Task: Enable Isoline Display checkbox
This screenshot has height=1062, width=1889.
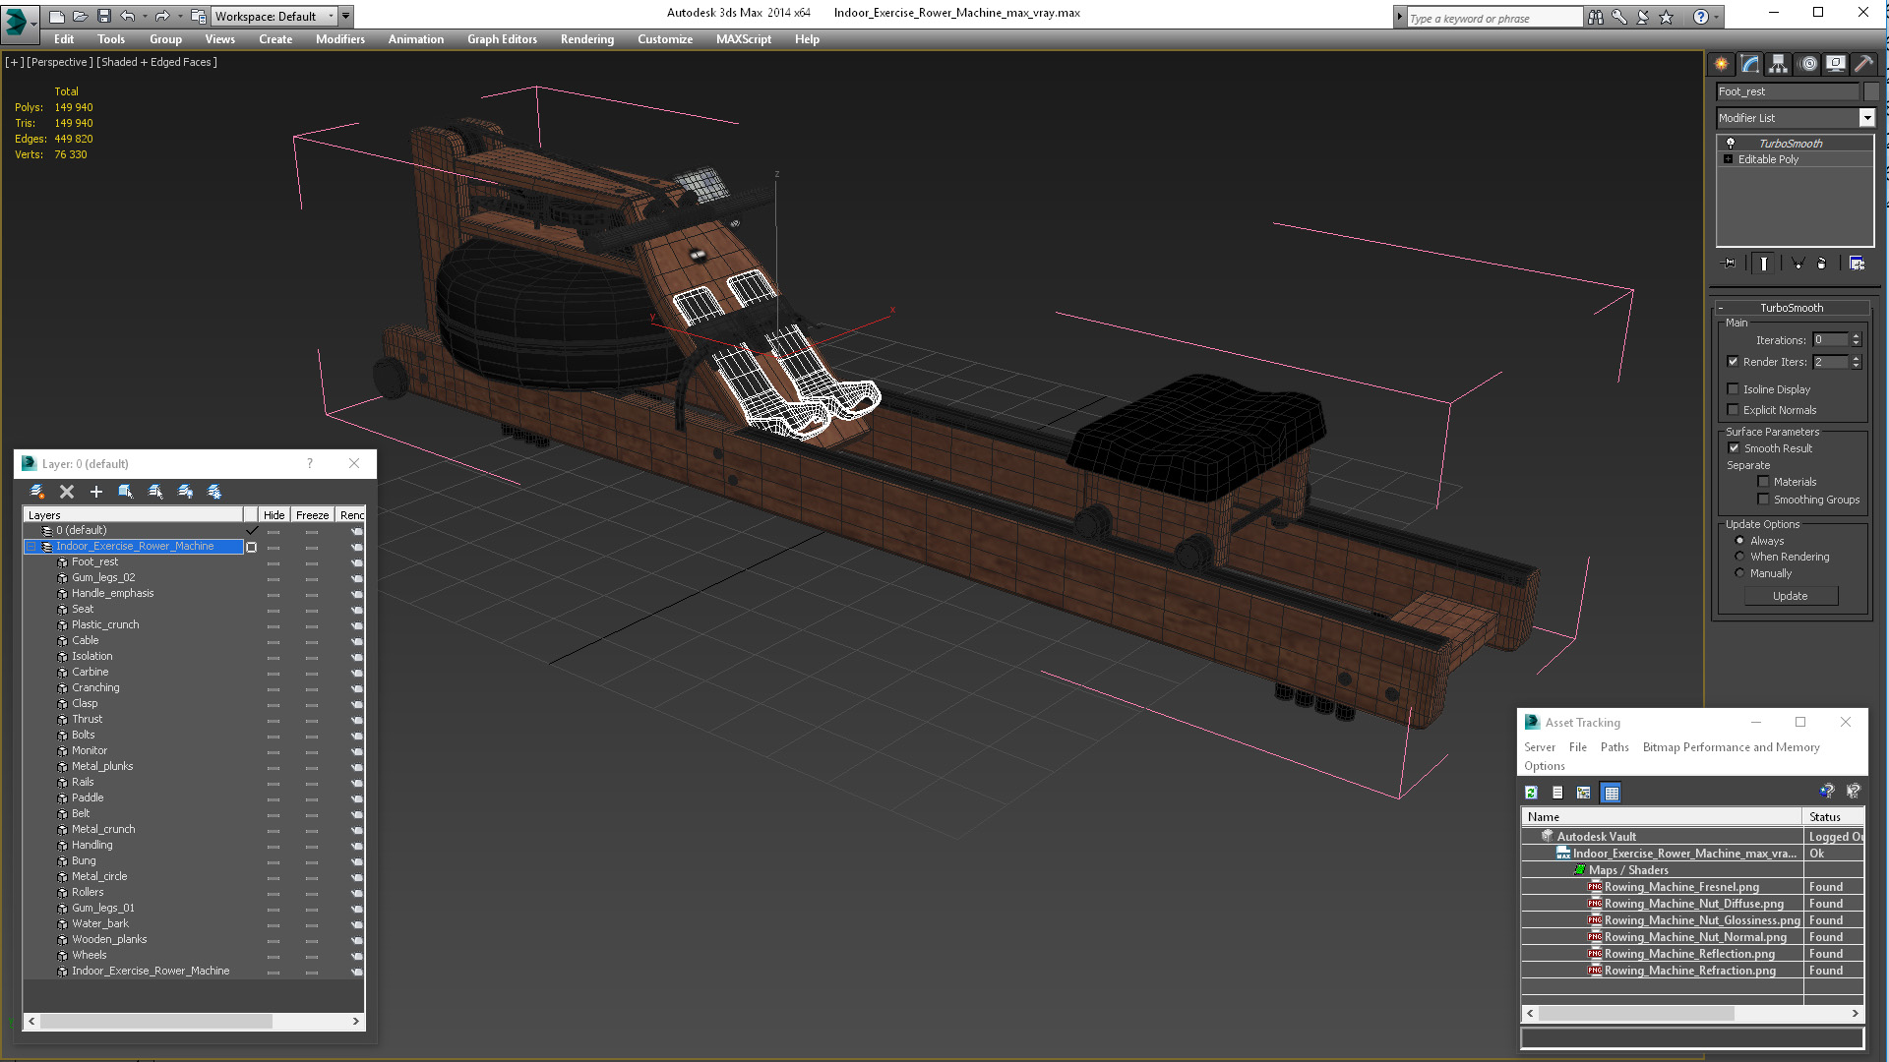Action: pyautogui.click(x=1735, y=389)
